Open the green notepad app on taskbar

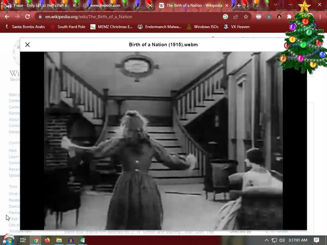tap(82, 240)
